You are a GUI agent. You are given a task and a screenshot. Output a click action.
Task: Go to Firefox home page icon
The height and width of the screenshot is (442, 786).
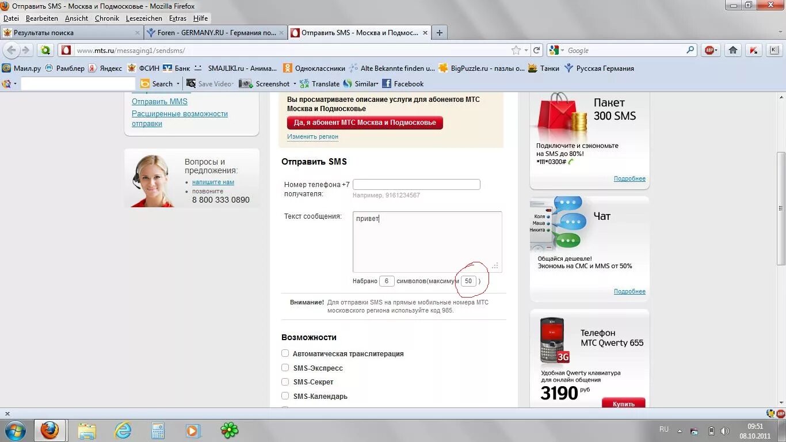[733, 51]
